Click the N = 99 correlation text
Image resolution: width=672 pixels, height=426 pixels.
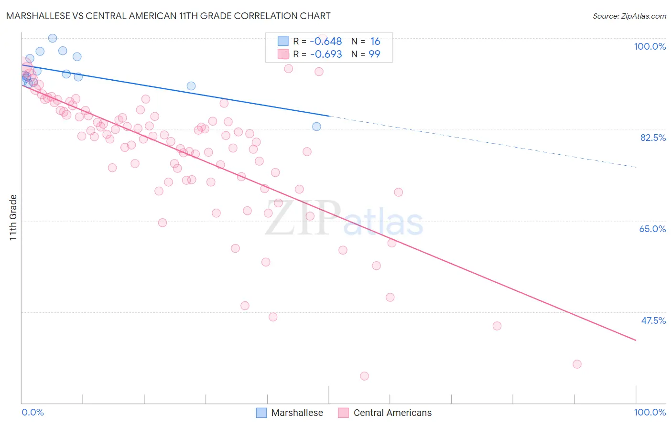[x=366, y=54]
